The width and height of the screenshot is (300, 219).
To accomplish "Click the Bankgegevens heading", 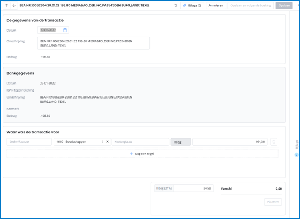I will [x=20, y=73].
